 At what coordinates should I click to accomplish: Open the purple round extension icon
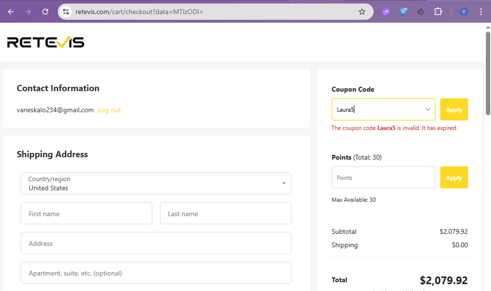[386, 12]
